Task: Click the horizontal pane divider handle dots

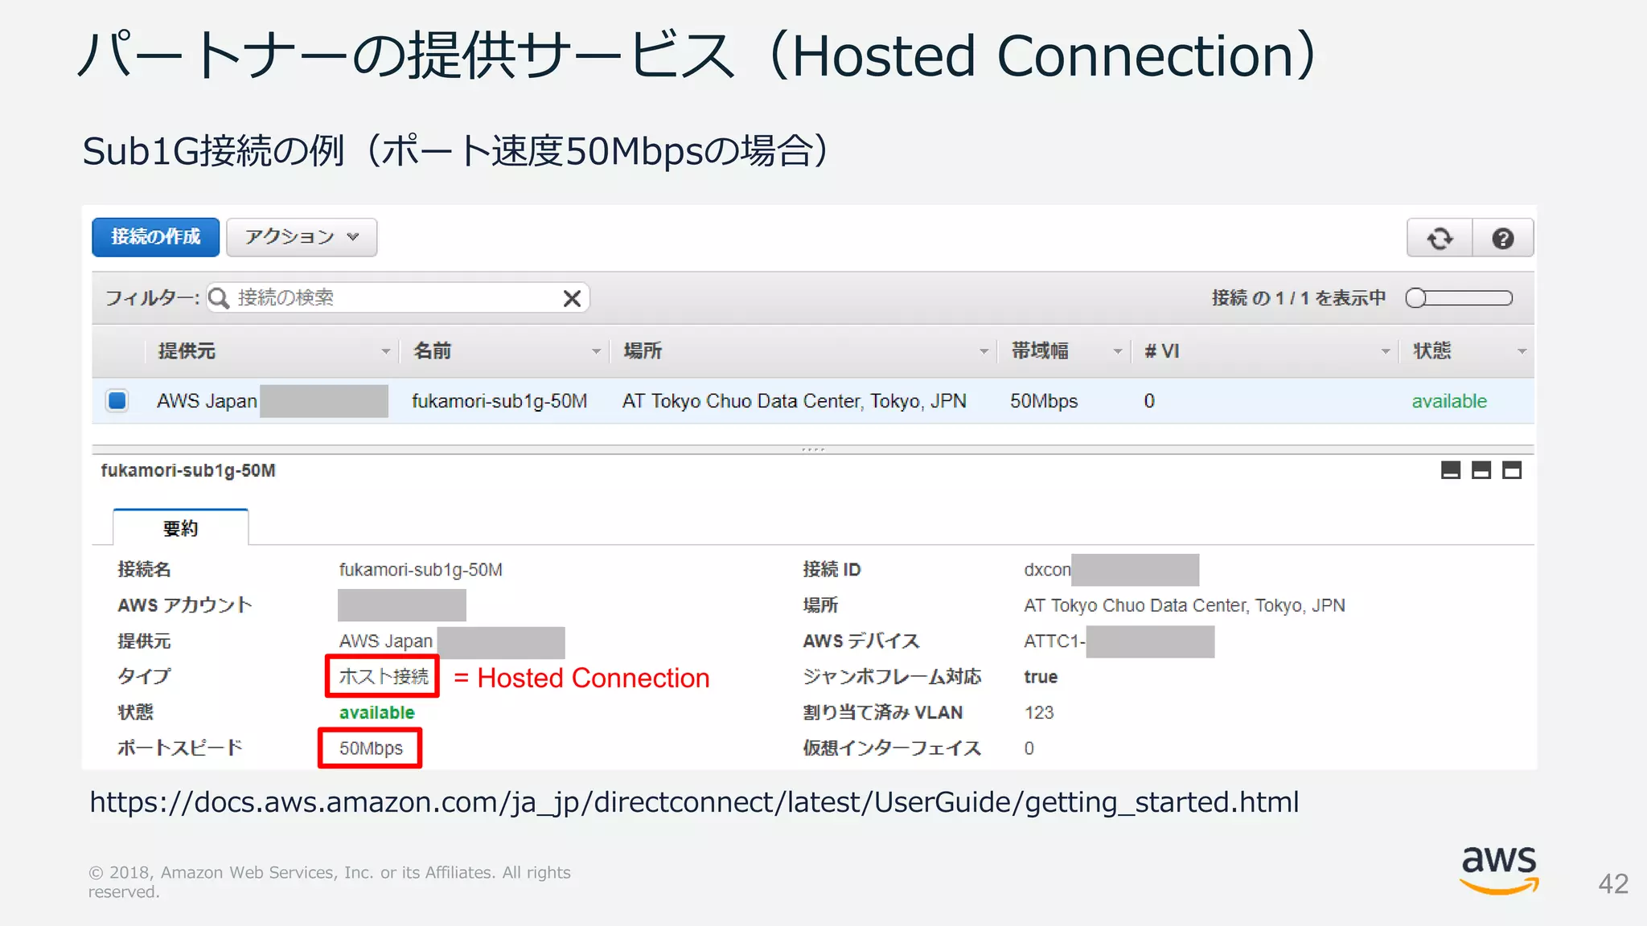Action: [x=813, y=449]
